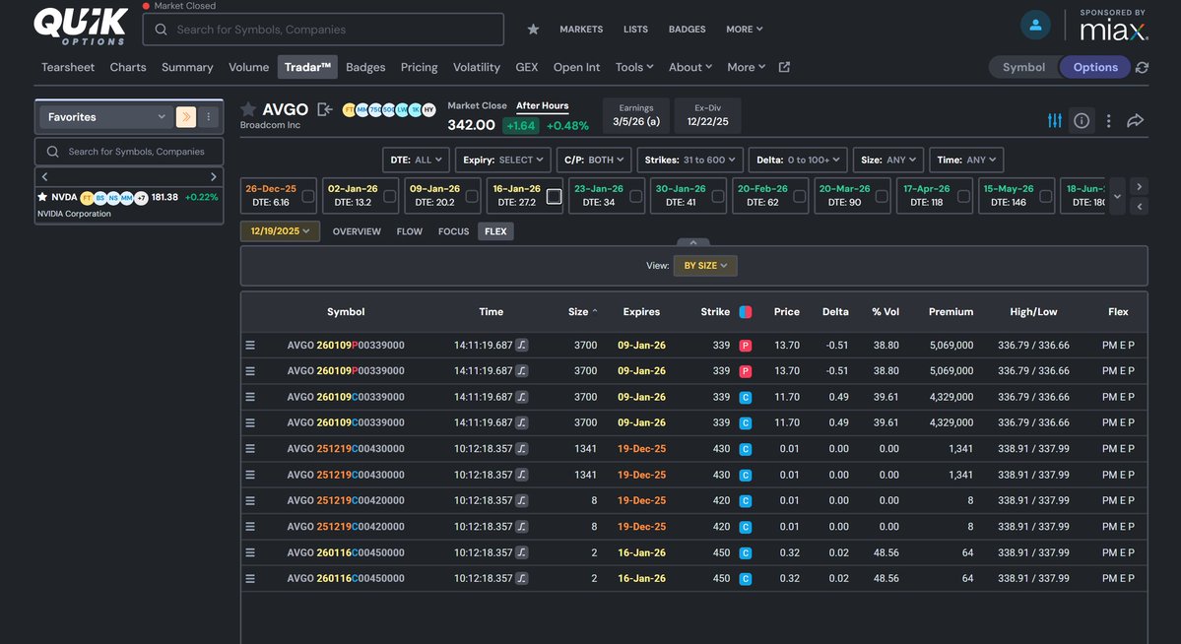Open row menu for first 260109C00339000 trade
Viewport: 1181px width, 644px height.
250,397
